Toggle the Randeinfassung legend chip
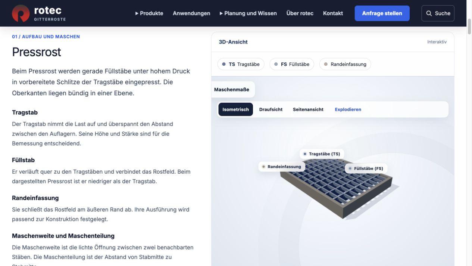The image size is (472, 266). [345, 64]
